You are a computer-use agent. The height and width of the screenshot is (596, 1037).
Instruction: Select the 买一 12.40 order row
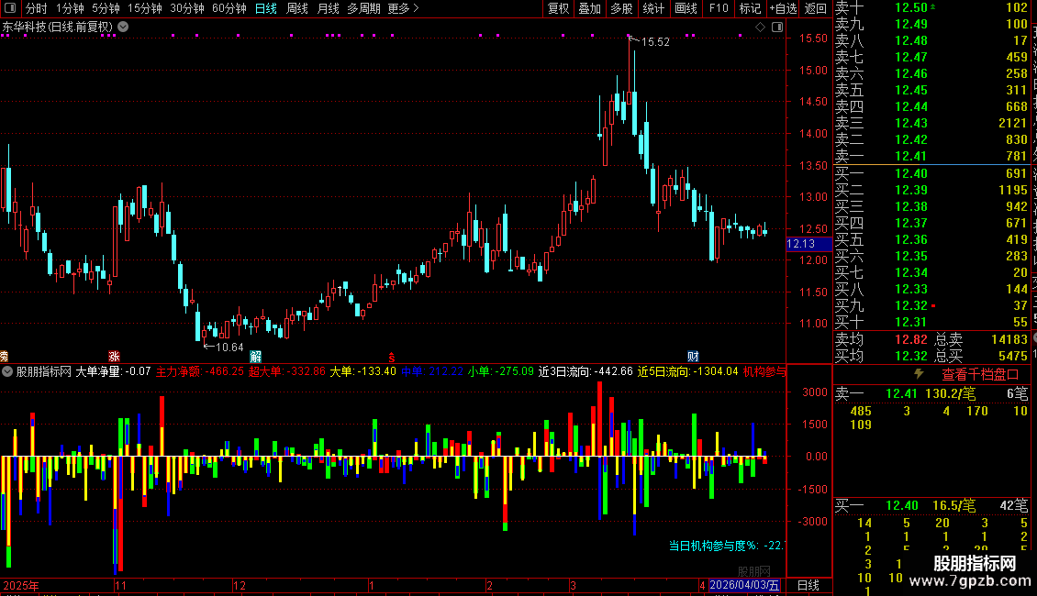click(x=931, y=173)
